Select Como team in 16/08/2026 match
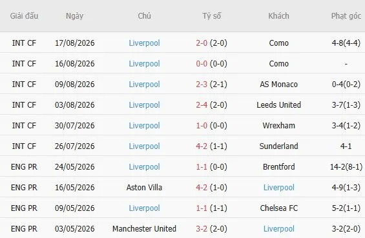The height and width of the screenshot is (238, 365). (278, 64)
